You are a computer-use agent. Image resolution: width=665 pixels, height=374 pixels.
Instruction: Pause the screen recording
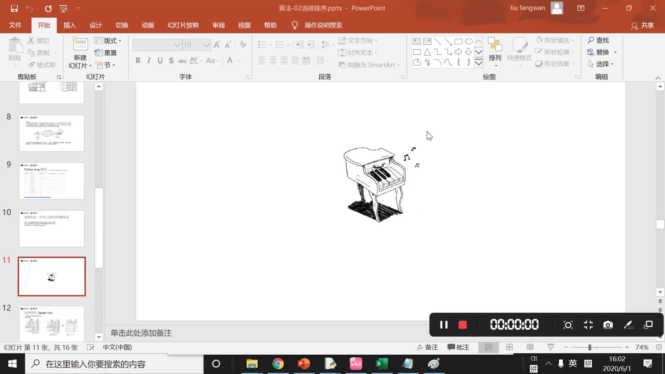(x=444, y=325)
